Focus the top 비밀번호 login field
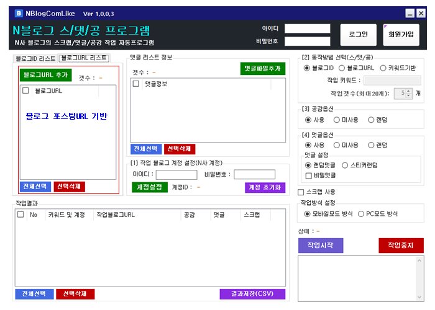 coord(308,42)
